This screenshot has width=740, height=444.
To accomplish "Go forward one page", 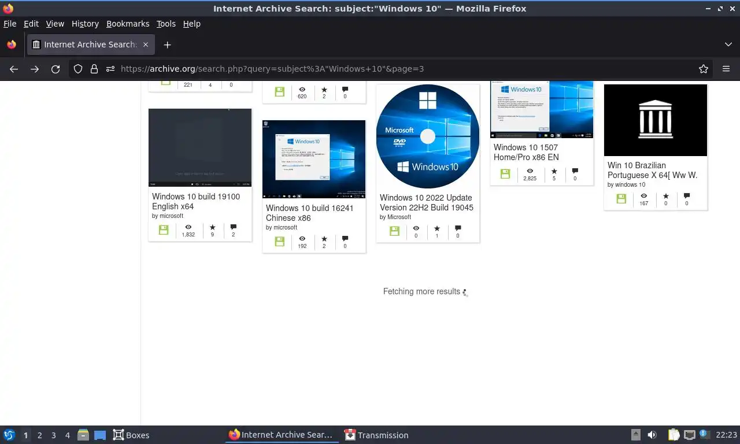I will coord(35,69).
